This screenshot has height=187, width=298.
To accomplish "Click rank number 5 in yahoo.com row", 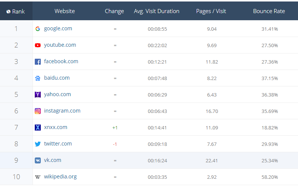I will coord(16,95).
